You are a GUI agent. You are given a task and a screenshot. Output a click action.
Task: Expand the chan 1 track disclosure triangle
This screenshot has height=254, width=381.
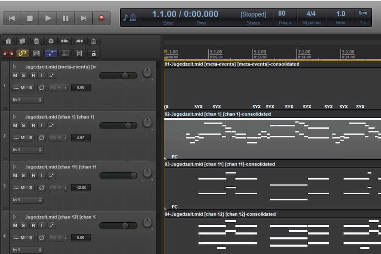pos(14,117)
